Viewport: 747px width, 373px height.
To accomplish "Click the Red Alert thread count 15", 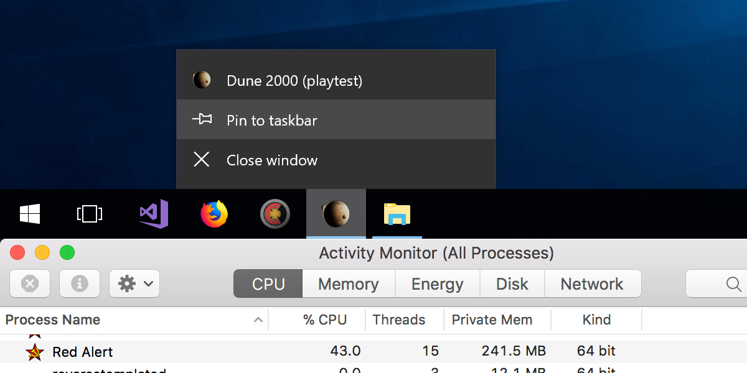I will (x=430, y=351).
